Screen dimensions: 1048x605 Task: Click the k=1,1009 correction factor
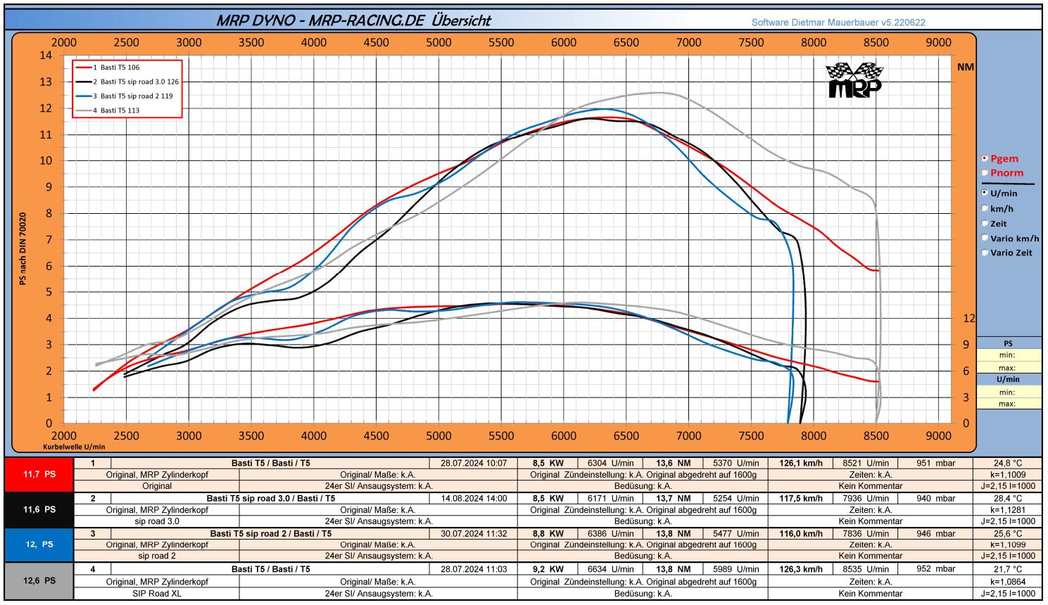tap(1007, 474)
